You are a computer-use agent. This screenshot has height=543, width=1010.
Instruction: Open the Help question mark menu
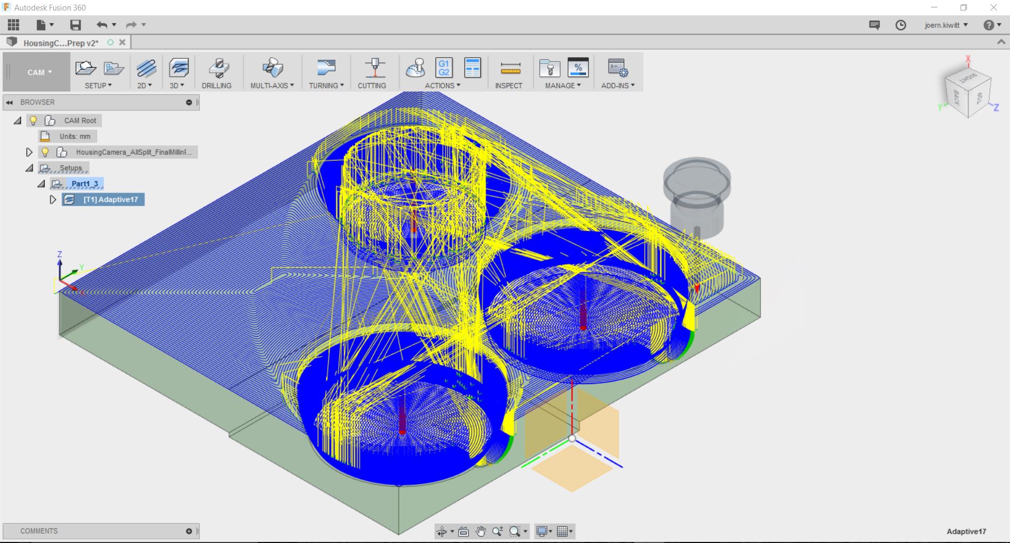pos(989,25)
